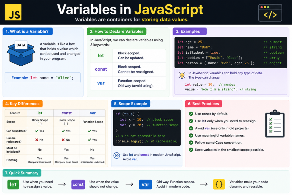Click the green check under var for 'Can be redeclared?'
The width and height of the screenshot is (292, 195).
pos(89,140)
